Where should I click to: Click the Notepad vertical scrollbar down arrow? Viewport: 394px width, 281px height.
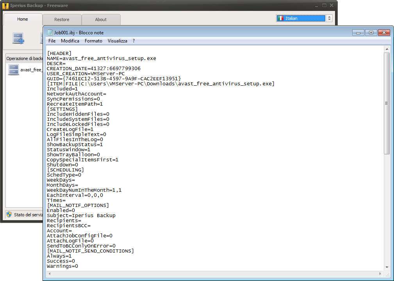point(387,267)
